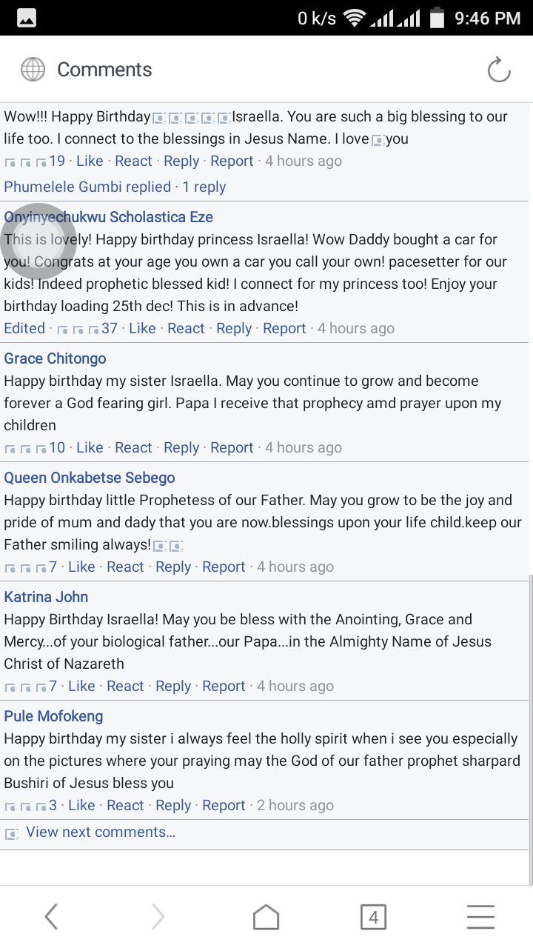Tap the globe icon next to Comments
533x948 pixels.
[33, 70]
